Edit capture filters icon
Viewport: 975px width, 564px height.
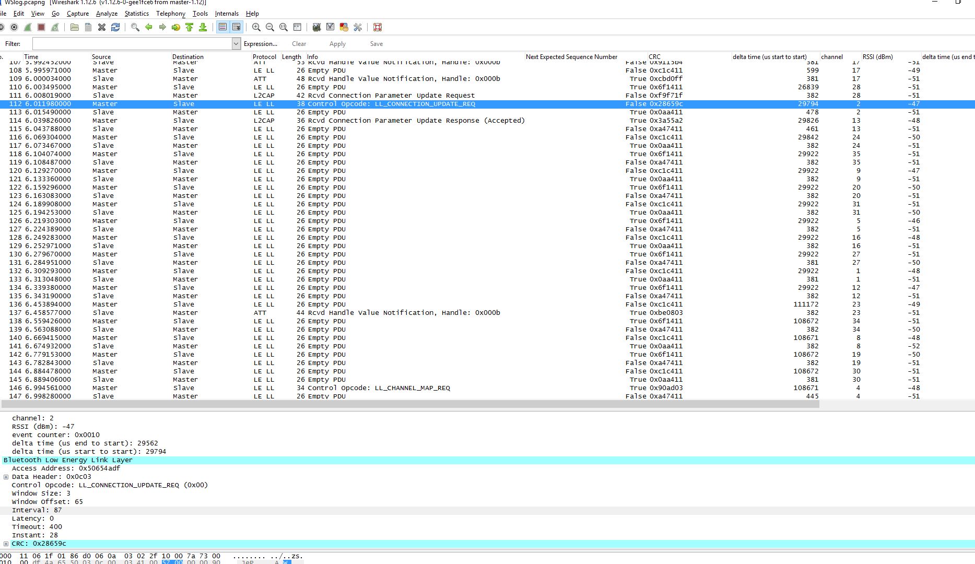click(317, 27)
